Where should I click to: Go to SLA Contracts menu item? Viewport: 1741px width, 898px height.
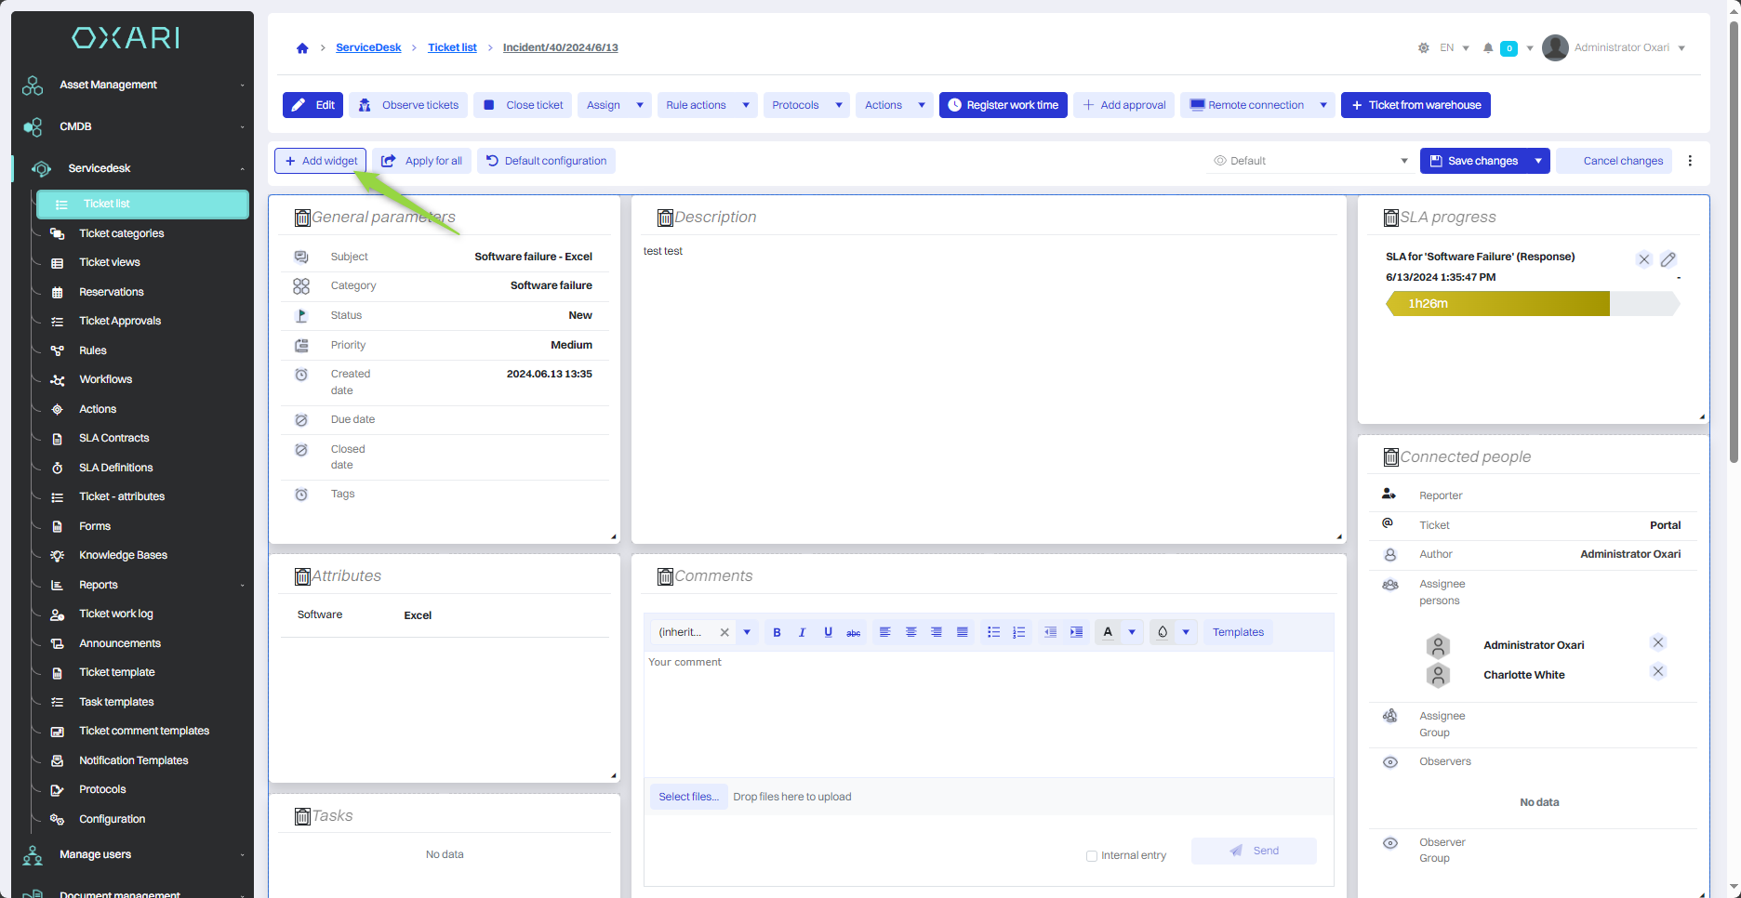[113, 438]
